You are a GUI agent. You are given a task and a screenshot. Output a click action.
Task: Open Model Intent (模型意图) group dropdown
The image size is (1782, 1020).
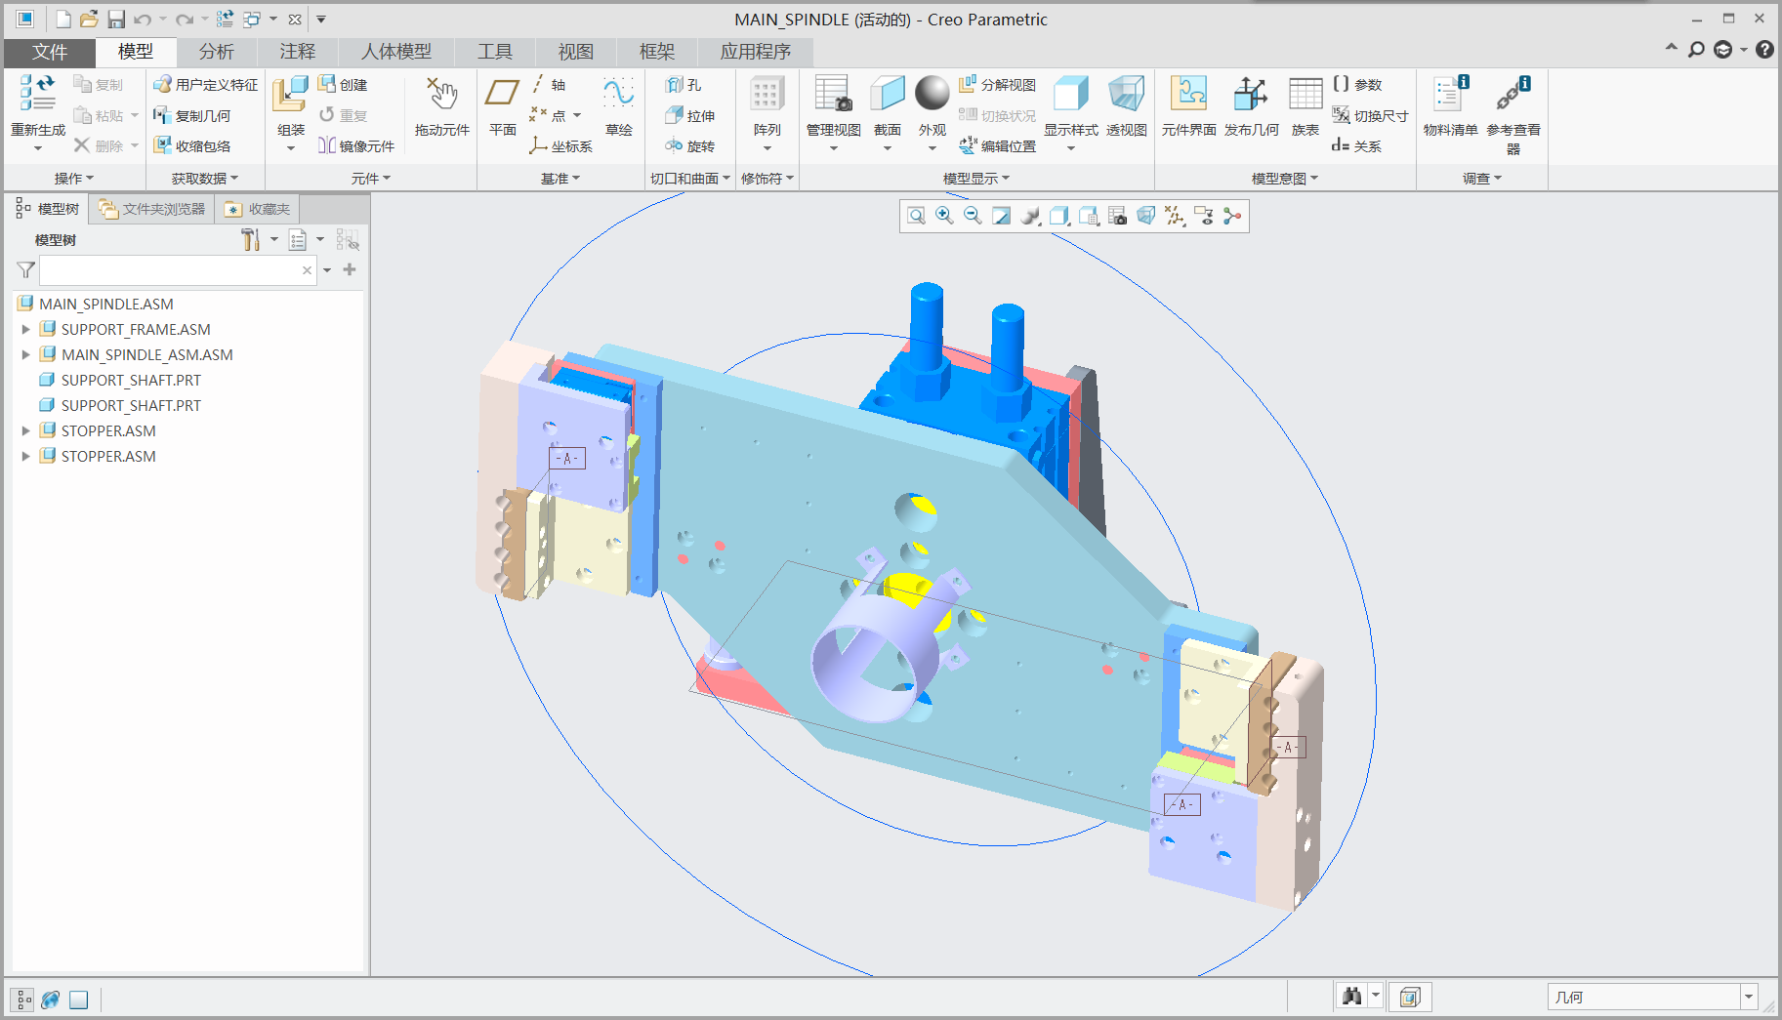(x=1285, y=179)
